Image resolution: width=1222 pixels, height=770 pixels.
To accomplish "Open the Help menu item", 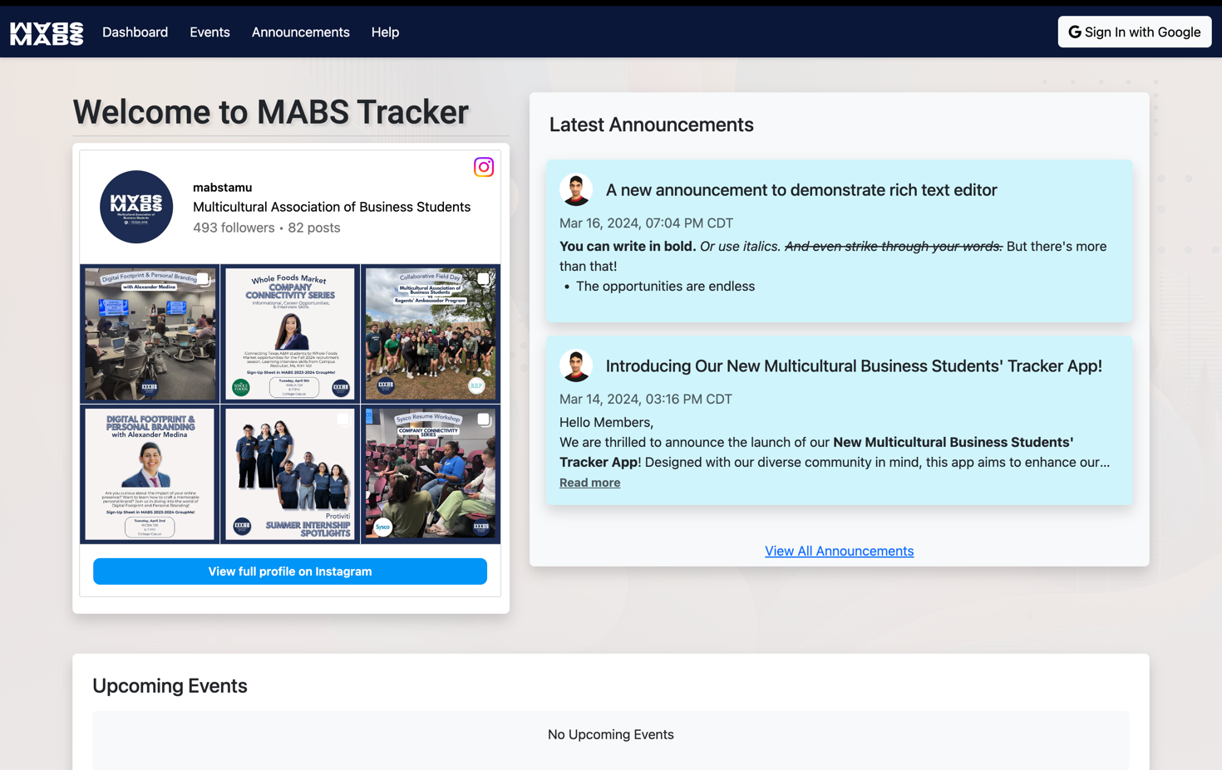I will pos(385,32).
